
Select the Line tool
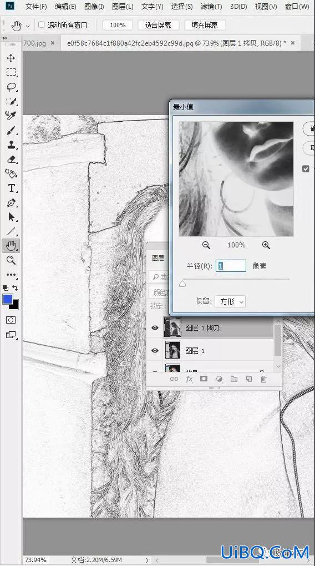11,231
